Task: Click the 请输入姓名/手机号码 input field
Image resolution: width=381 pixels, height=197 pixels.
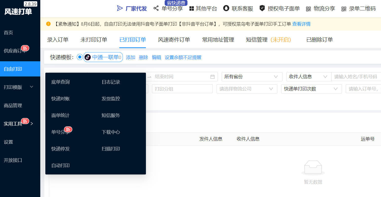Action: click(356, 76)
